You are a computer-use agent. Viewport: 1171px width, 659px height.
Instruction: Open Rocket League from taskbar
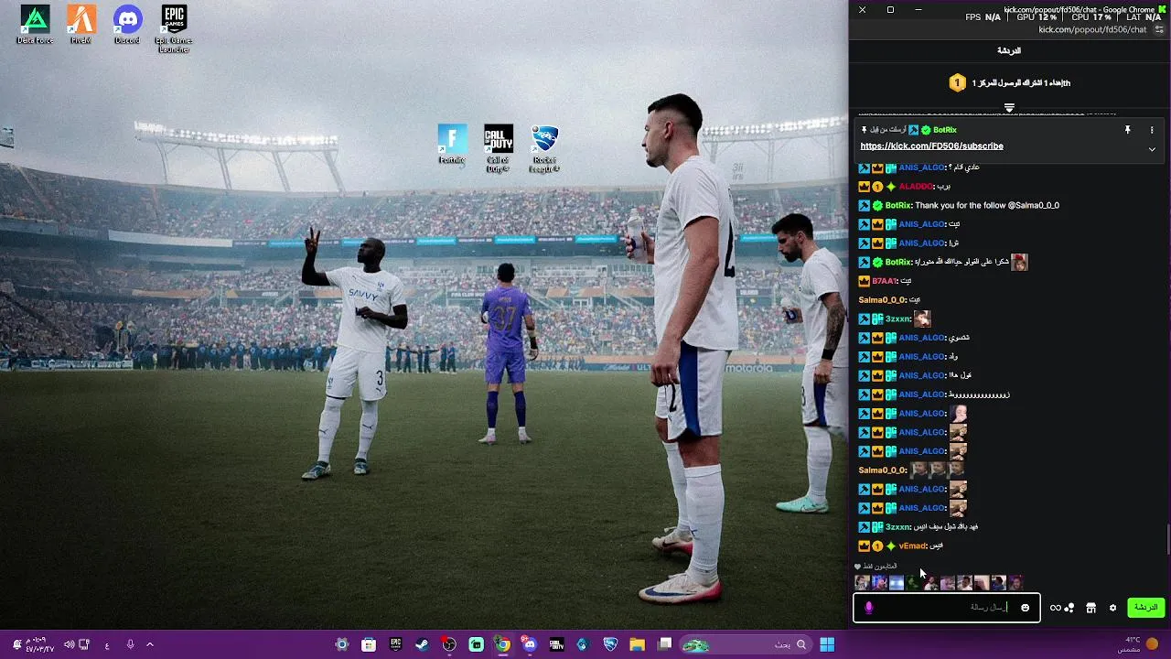tap(610, 644)
